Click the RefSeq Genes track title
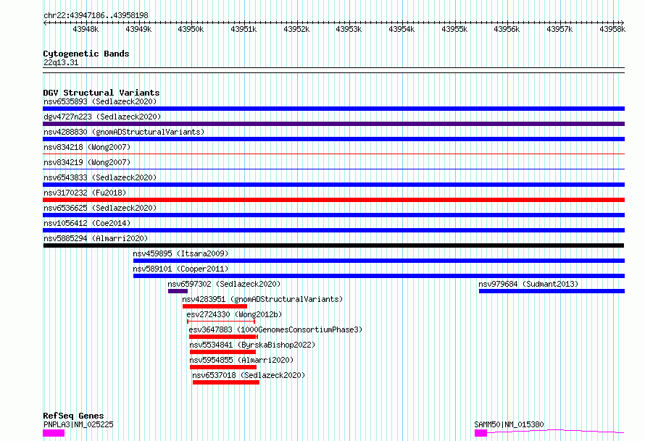Viewport: 645px width, 441px height. 73,416
